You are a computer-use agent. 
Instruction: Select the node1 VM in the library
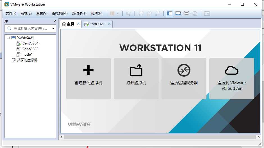[x=28, y=54]
